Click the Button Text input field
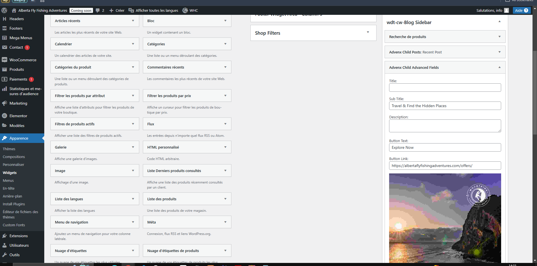The width and height of the screenshot is (537, 266). pos(445,147)
